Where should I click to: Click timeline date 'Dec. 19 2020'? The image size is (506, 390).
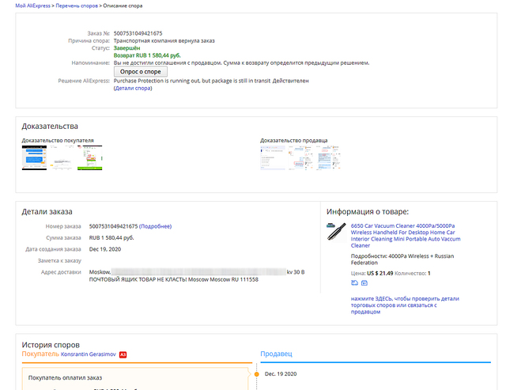pyautogui.click(x=281, y=374)
